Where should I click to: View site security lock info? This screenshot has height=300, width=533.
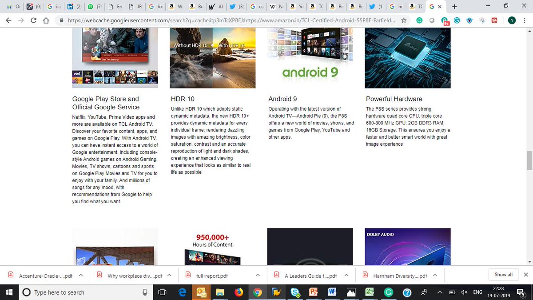pyautogui.click(x=62, y=20)
